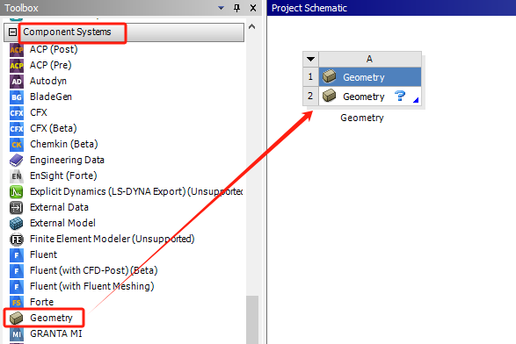Open the system A dropdown menu arrow
Screen dimensions: 516x344
tap(310, 59)
